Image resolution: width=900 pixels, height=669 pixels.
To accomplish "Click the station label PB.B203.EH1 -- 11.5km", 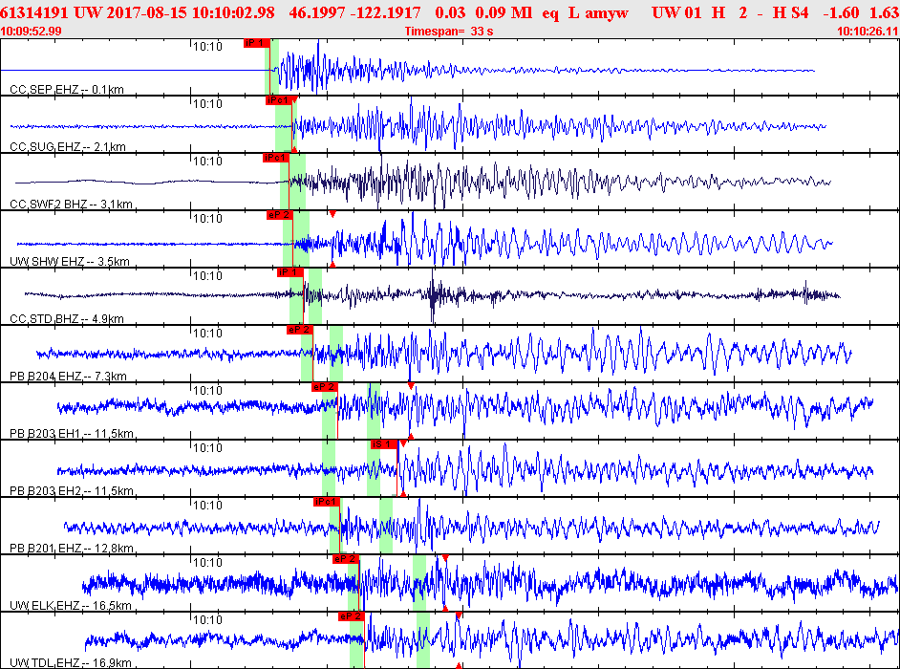I will pos(72,434).
